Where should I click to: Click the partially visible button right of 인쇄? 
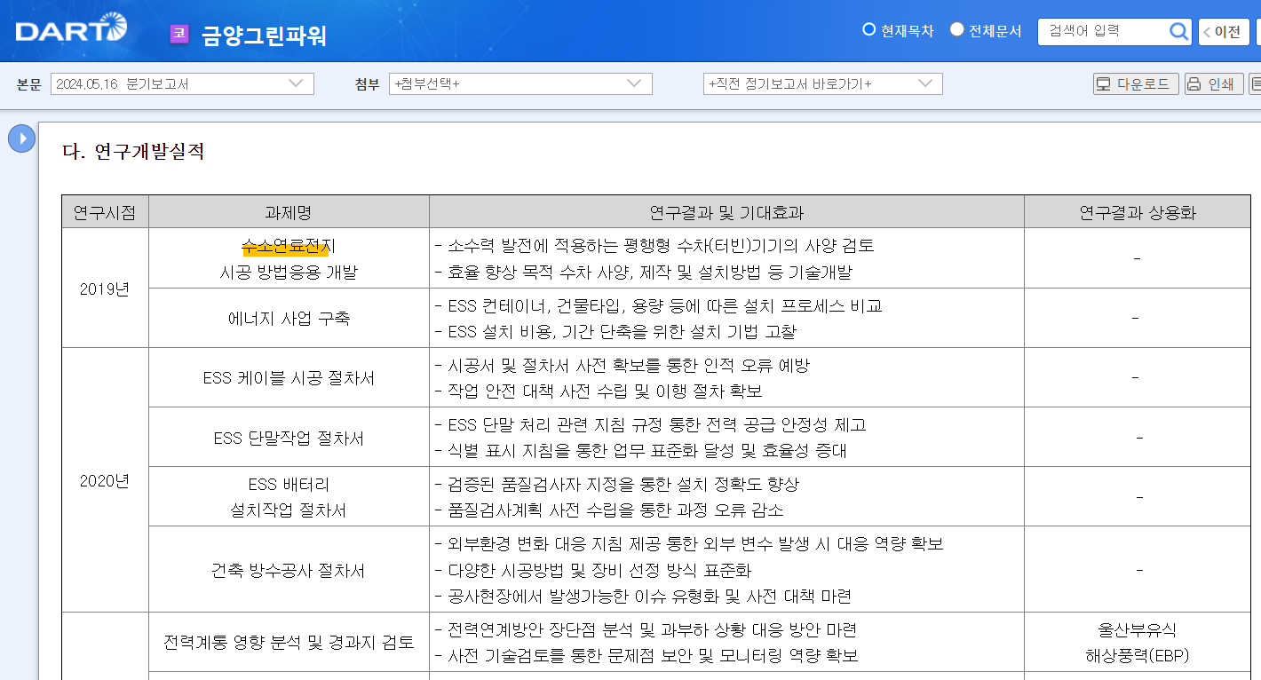1255,84
